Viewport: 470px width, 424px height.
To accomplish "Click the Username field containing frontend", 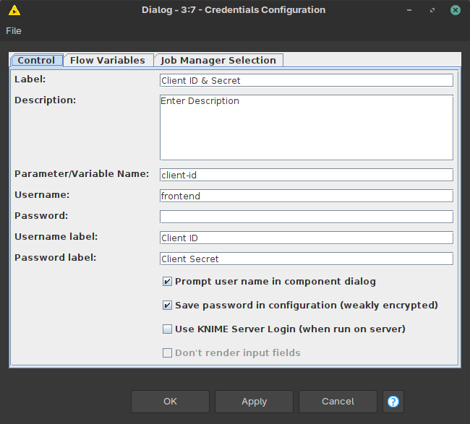I will [306, 196].
